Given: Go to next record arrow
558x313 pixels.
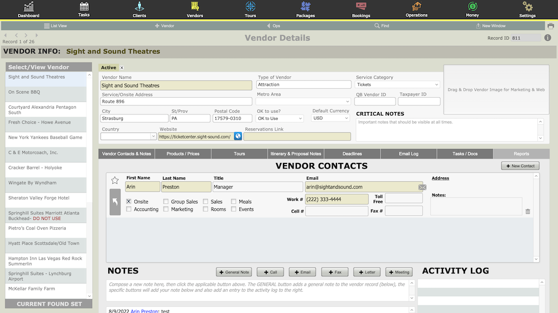Looking at the screenshot, I should (26, 35).
